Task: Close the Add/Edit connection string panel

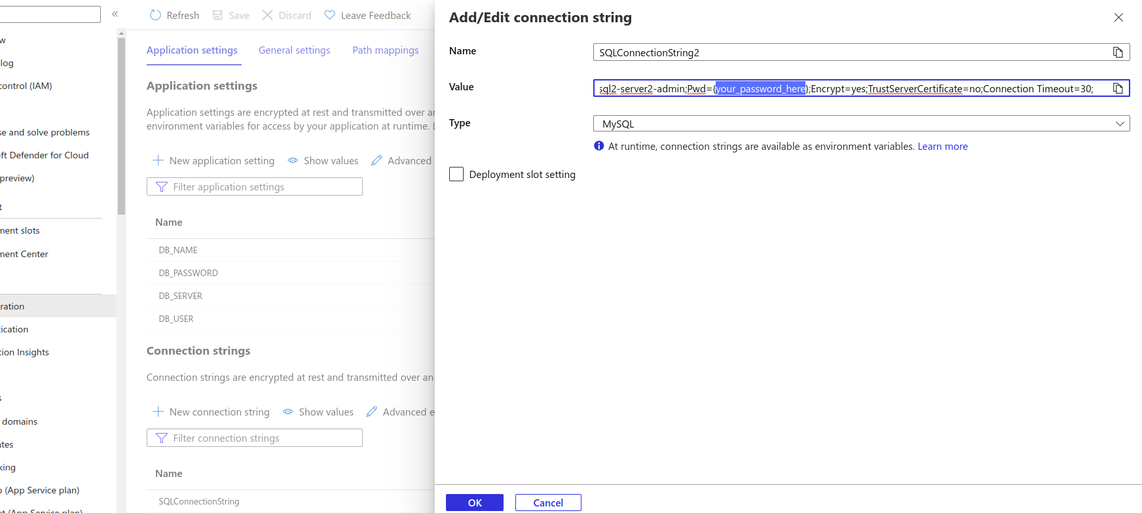Action: [x=1118, y=18]
